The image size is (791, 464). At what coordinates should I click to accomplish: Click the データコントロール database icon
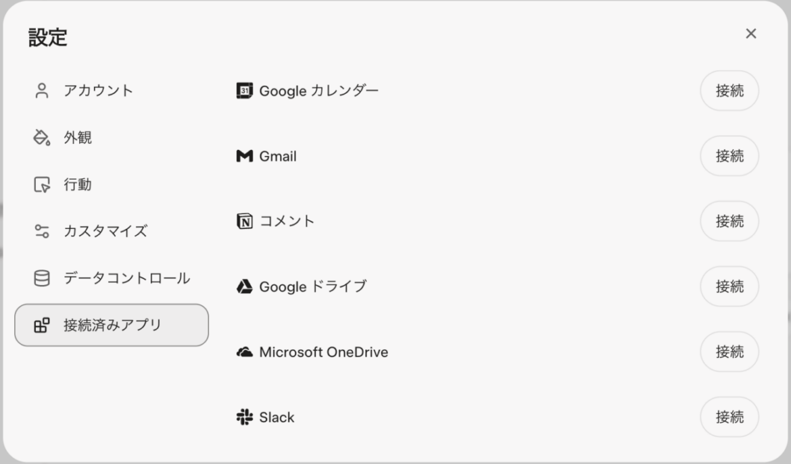42,278
